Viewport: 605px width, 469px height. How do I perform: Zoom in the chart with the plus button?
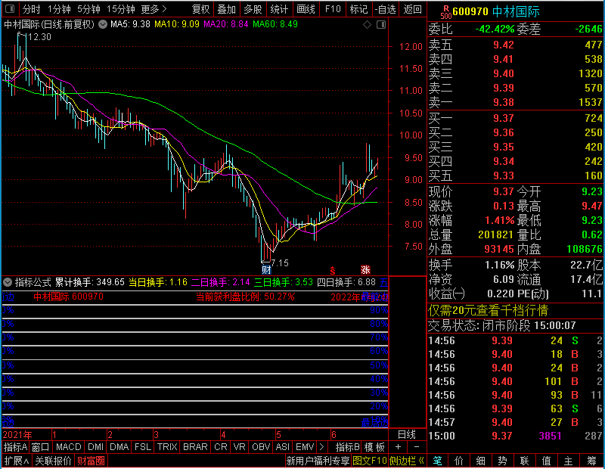tap(398, 447)
